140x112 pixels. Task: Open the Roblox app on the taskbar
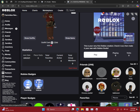tap(97, 109)
